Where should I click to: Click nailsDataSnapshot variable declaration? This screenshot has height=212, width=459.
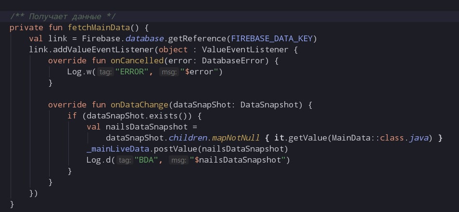click(x=146, y=127)
